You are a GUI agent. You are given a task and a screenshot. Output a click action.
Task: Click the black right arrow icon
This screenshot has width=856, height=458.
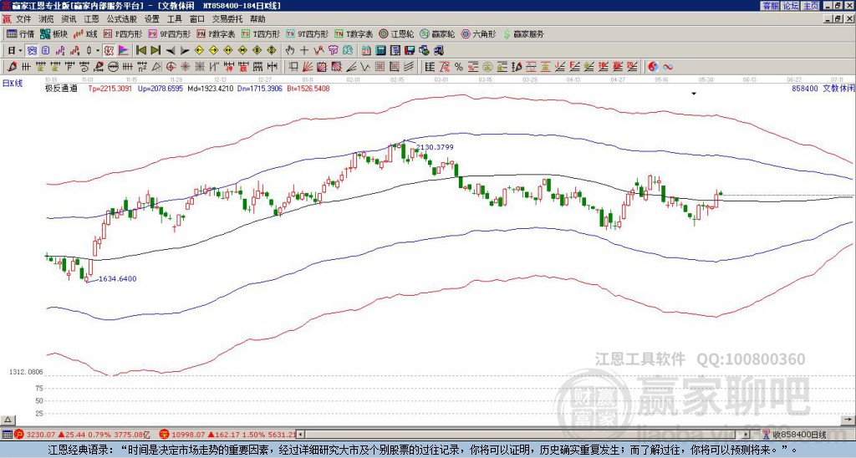[185, 51]
